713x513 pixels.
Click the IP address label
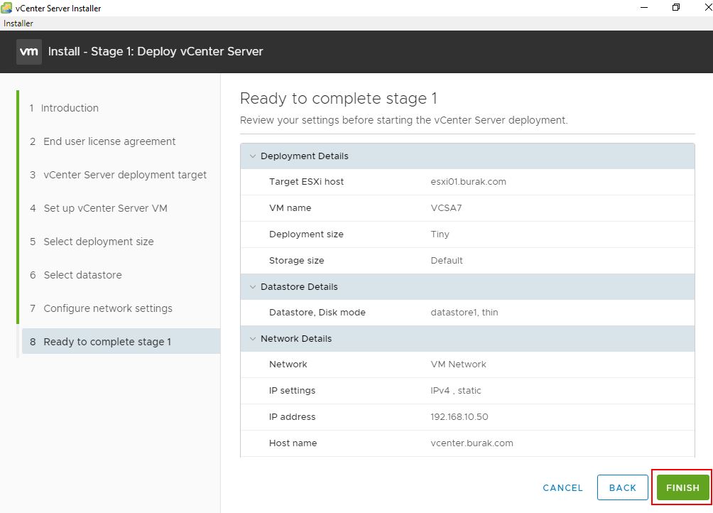pyautogui.click(x=292, y=417)
